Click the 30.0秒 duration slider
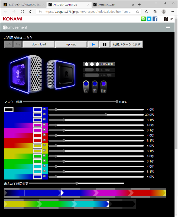 pos(96,115)
